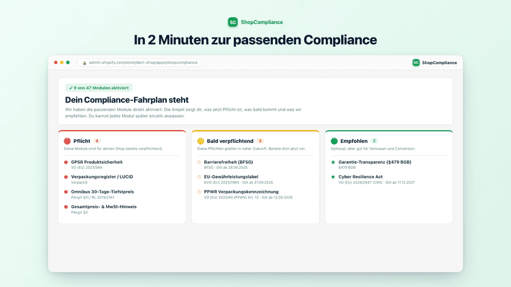Screen dimensions: 511x287
Task: Open Garantie-Transparenz (§479 BGB) module
Action: (375, 162)
